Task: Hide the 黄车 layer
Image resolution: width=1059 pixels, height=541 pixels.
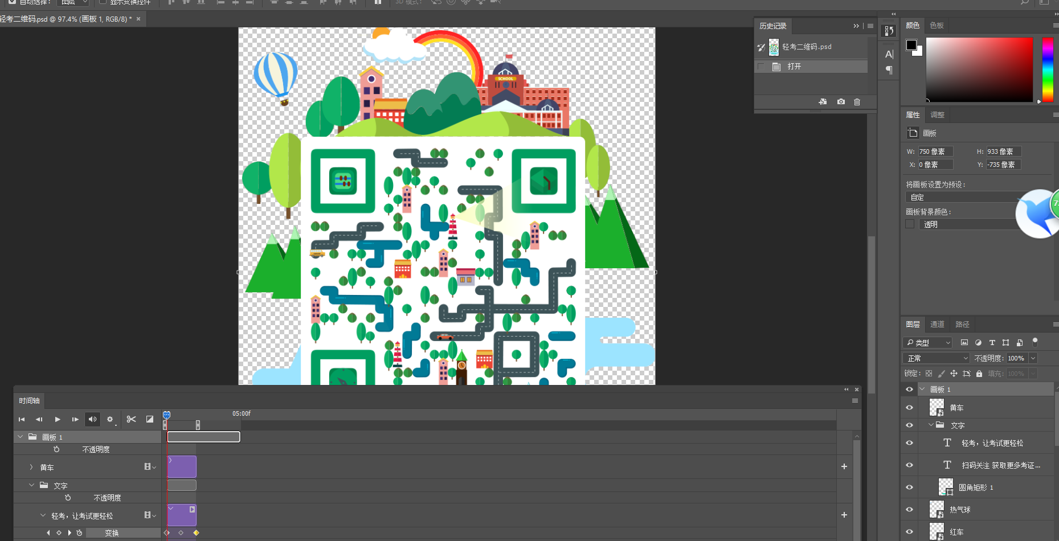Action: pyautogui.click(x=909, y=408)
